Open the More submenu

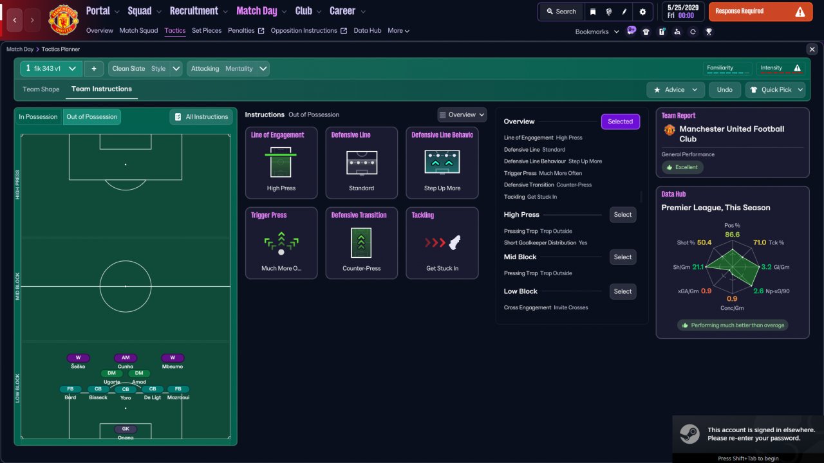398,31
